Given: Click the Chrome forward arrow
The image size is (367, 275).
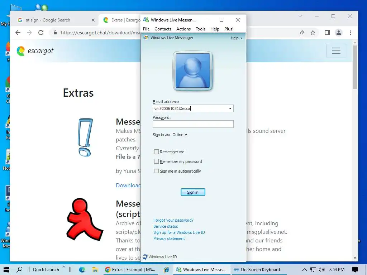Looking at the screenshot, I should (x=29, y=33).
